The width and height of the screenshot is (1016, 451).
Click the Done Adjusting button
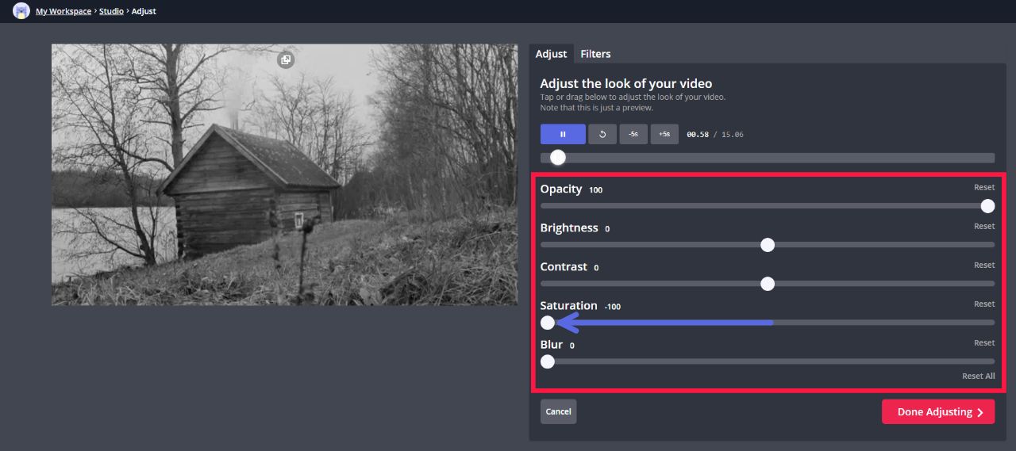point(938,412)
